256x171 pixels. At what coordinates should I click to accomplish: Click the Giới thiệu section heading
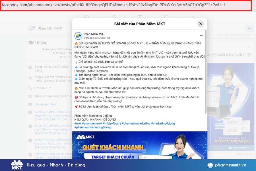pyautogui.click(x=37, y=43)
